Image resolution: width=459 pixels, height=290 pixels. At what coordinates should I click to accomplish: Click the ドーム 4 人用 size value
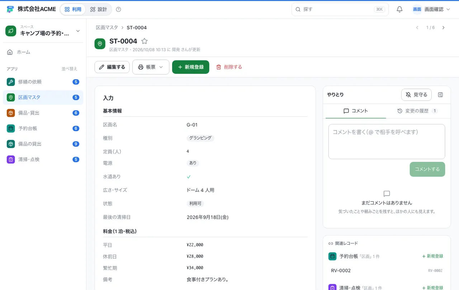(200, 190)
